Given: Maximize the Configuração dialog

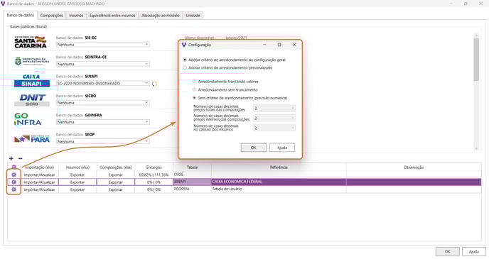Looking at the screenshot, I should click(x=279, y=45).
